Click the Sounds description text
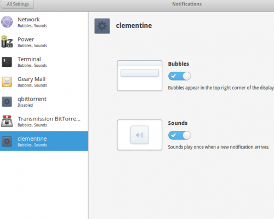The height and width of the screenshot is (219, 274). click(219, 147)
